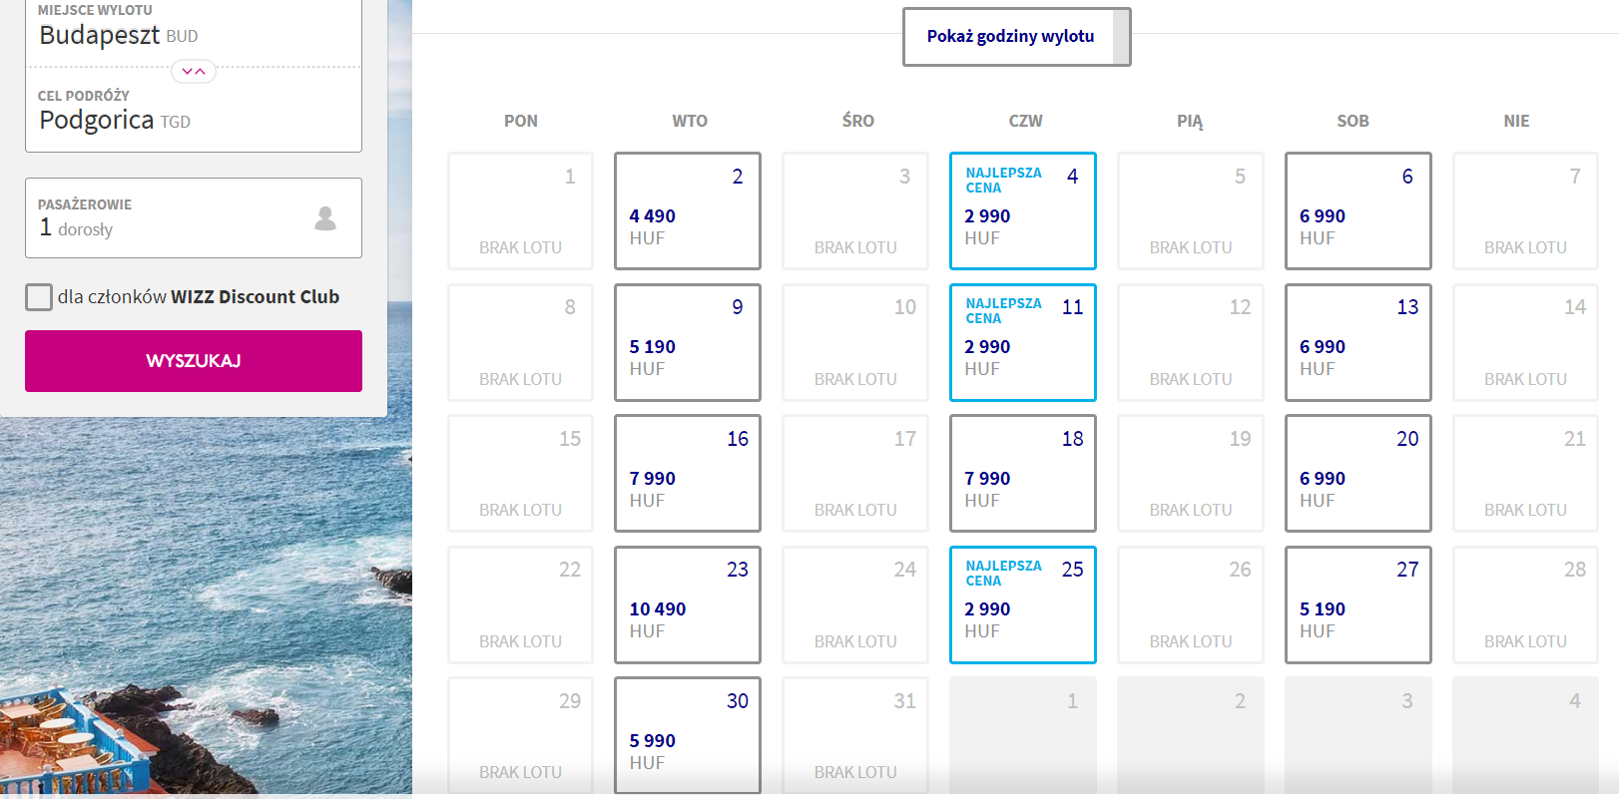Image resolution: width=1619 pixels, height=799 pixels.
Task: Select Tuesday the 30th at 5 990 HUF
Action: point(688,736)
